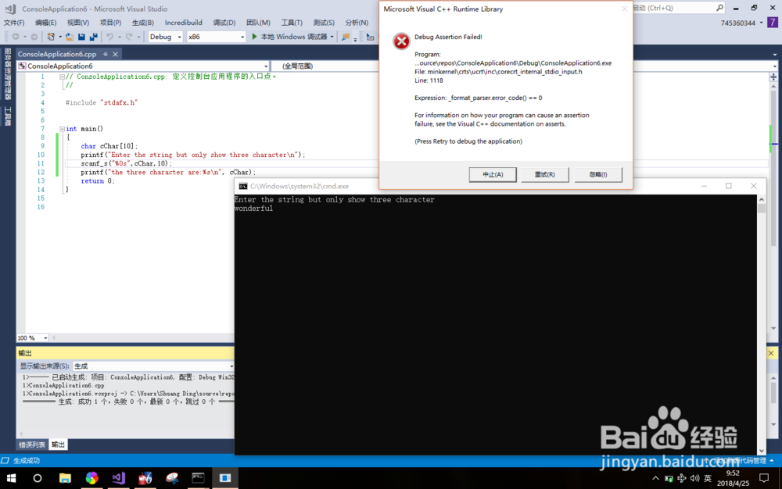Open the 编辑(E) Edit menu
The height and width of the screenshot is (489, 782).
(x=46, y=23)
